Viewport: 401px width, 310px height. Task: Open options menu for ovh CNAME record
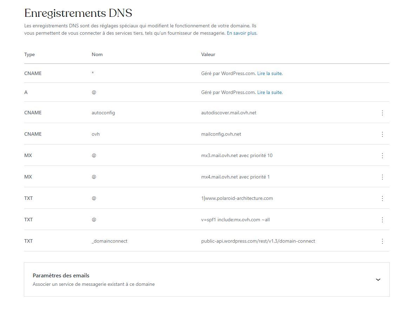pyautogui.click(x=382, y=134)
